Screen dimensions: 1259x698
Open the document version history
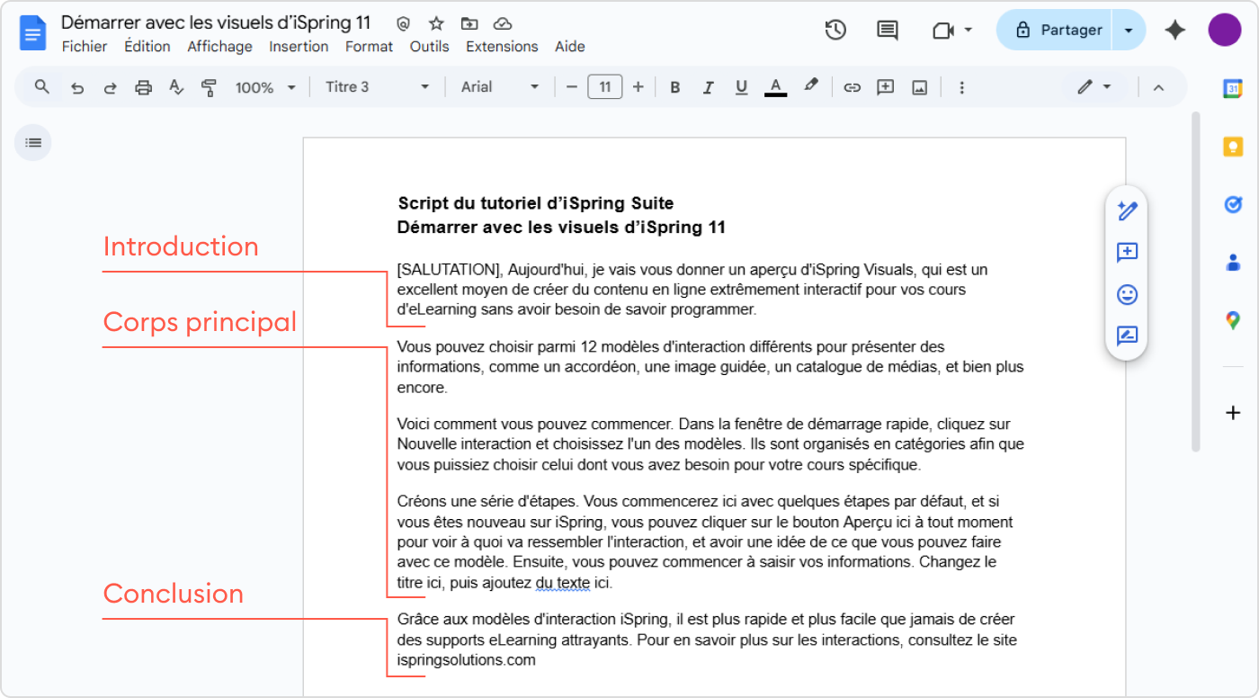coord(835,29)
